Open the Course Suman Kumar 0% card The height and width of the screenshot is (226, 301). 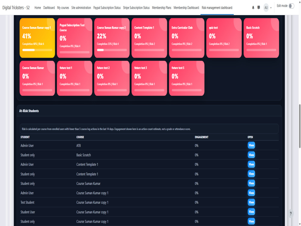tap(37, 78)
